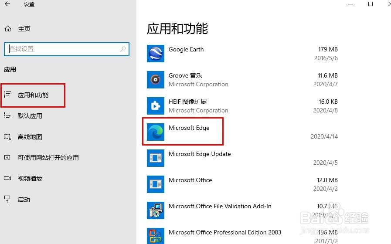Screen dimensions: 391x244
Task: Click the 应用和功能 list icon
Action: pos(7,94)
